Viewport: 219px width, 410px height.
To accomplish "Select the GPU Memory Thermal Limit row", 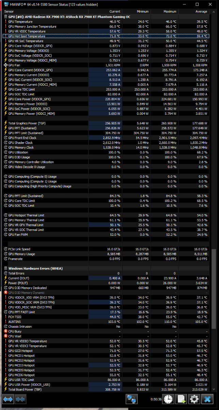I will point(107,220).
